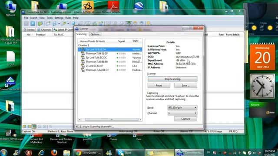Select the D-Link:C1:61:4F access point row
The width and height of the screenshot is (278, 156).
pos(110,66)
